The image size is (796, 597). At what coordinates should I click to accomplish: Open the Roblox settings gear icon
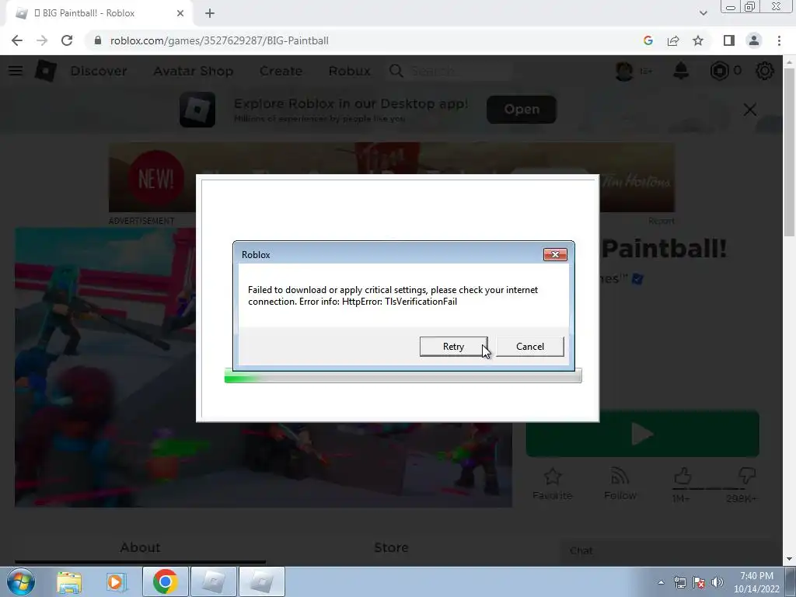point(765,71)
